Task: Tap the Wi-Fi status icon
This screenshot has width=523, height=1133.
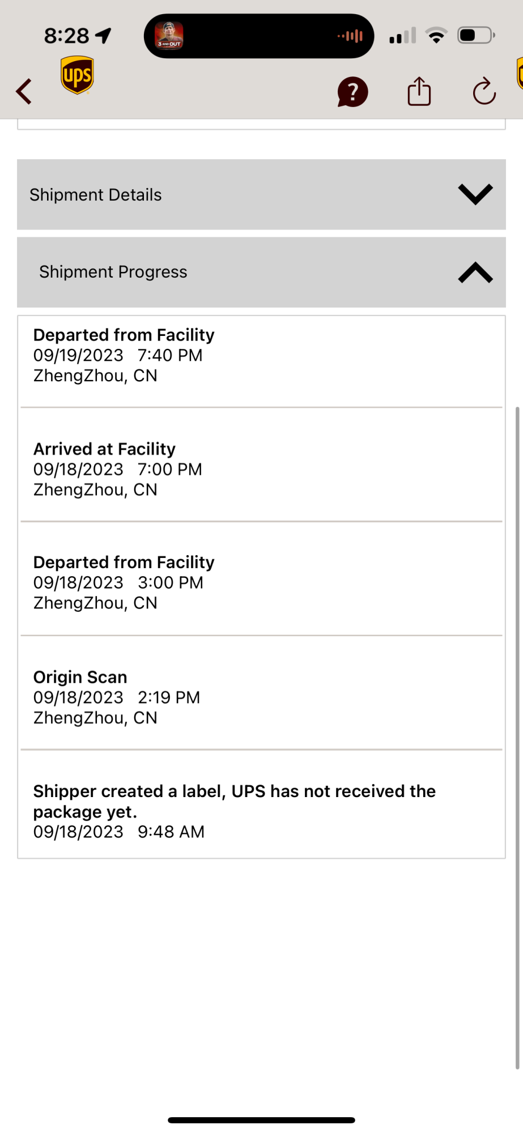Action: pyautogui.click(x=436, y=36)
